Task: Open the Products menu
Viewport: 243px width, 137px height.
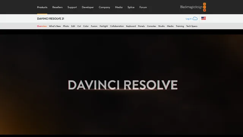Action: click(42, 7)
